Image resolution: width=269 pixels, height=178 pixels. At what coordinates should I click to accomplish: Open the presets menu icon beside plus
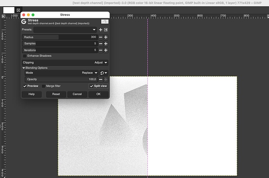[106, 30]
